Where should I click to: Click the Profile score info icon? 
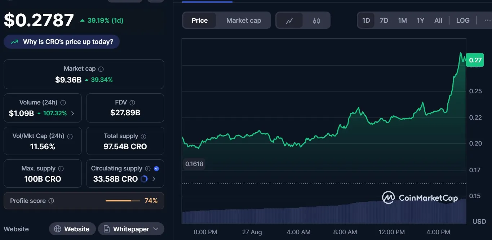(x=51, y=201)
